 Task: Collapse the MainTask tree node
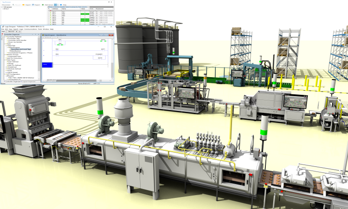6,46
